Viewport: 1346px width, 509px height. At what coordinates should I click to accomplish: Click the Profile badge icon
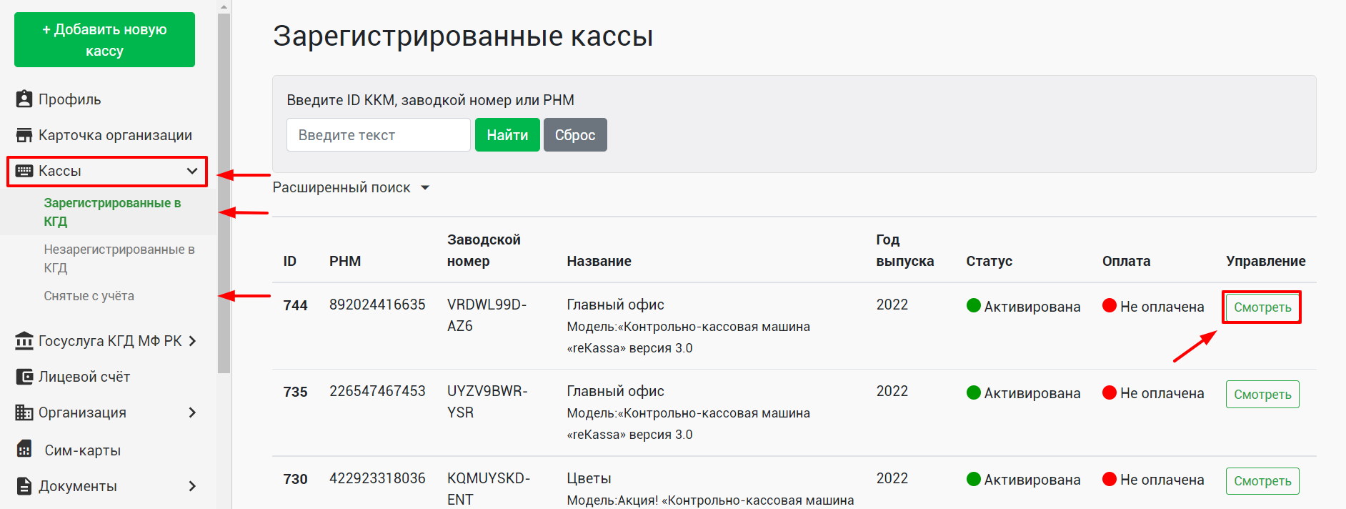point(24,99)
